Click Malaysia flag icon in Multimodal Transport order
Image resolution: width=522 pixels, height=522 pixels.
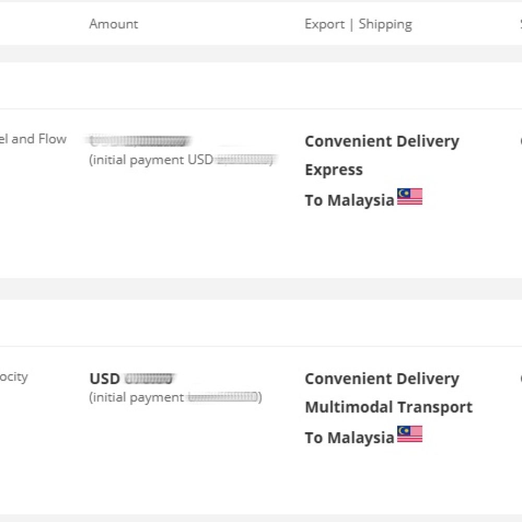(410, 434)
